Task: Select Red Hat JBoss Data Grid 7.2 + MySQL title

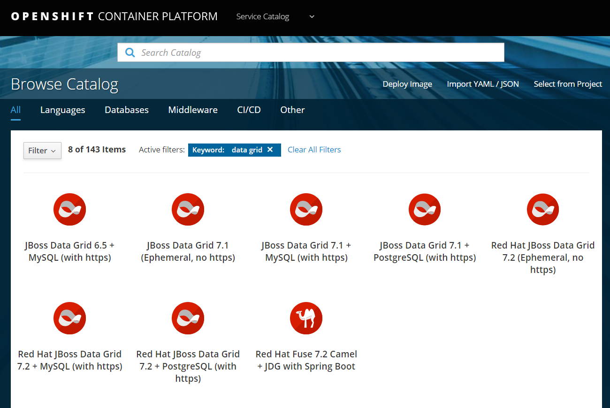Action: (70, 360)
